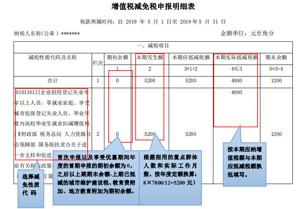Select the 金额单位：元至角分 label

247,33
